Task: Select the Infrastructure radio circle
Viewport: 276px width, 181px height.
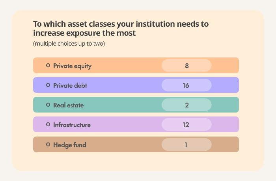Action: (48, 124)
